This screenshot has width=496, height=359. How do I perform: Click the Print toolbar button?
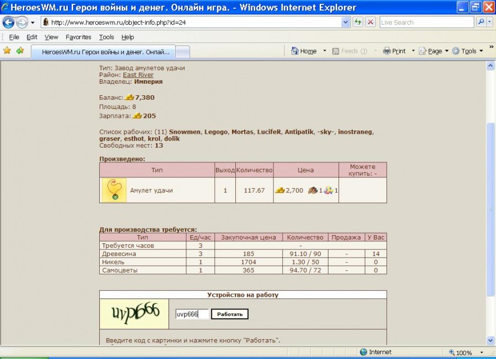[x=394, y=51]
